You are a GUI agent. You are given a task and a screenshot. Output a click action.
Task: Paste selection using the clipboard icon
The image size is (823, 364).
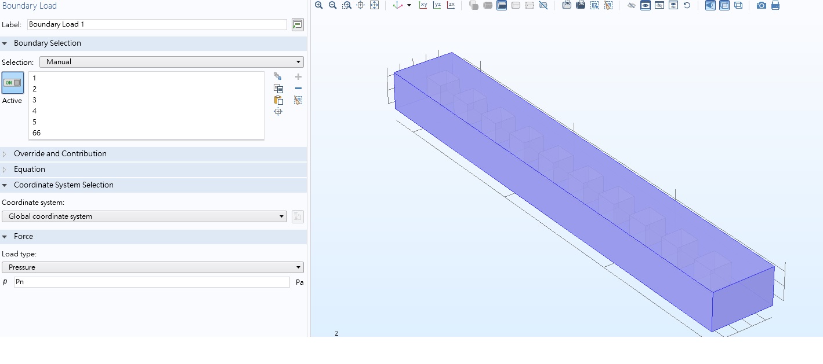(278, 100)
